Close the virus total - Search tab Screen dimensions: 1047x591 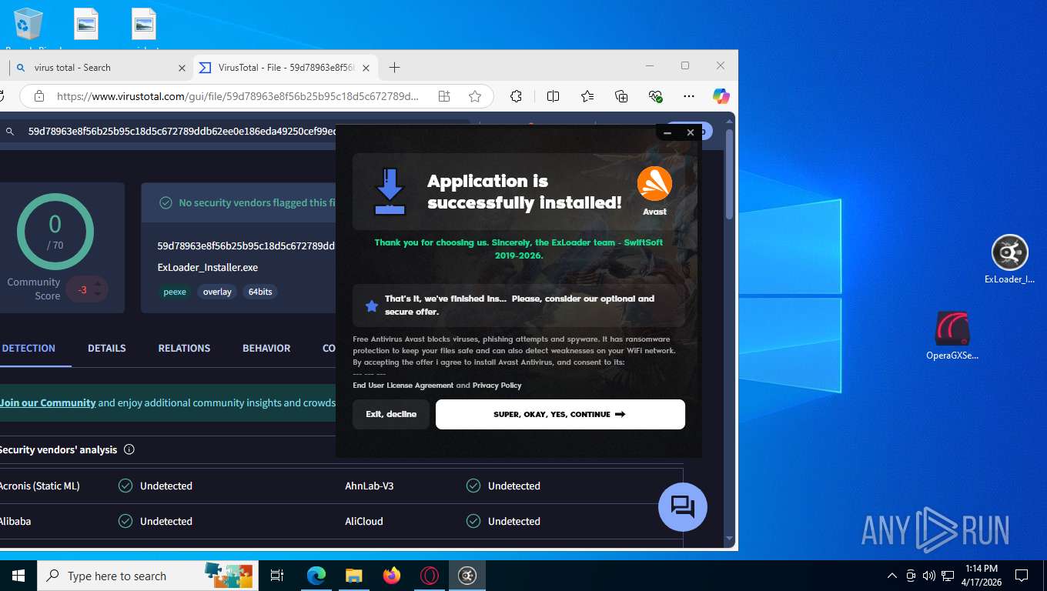pyautogui.click(x=182, y=68)
